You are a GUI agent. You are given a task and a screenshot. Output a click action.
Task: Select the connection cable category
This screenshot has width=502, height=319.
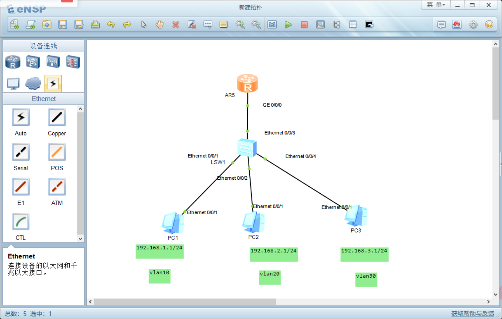[x=53, y=84]
